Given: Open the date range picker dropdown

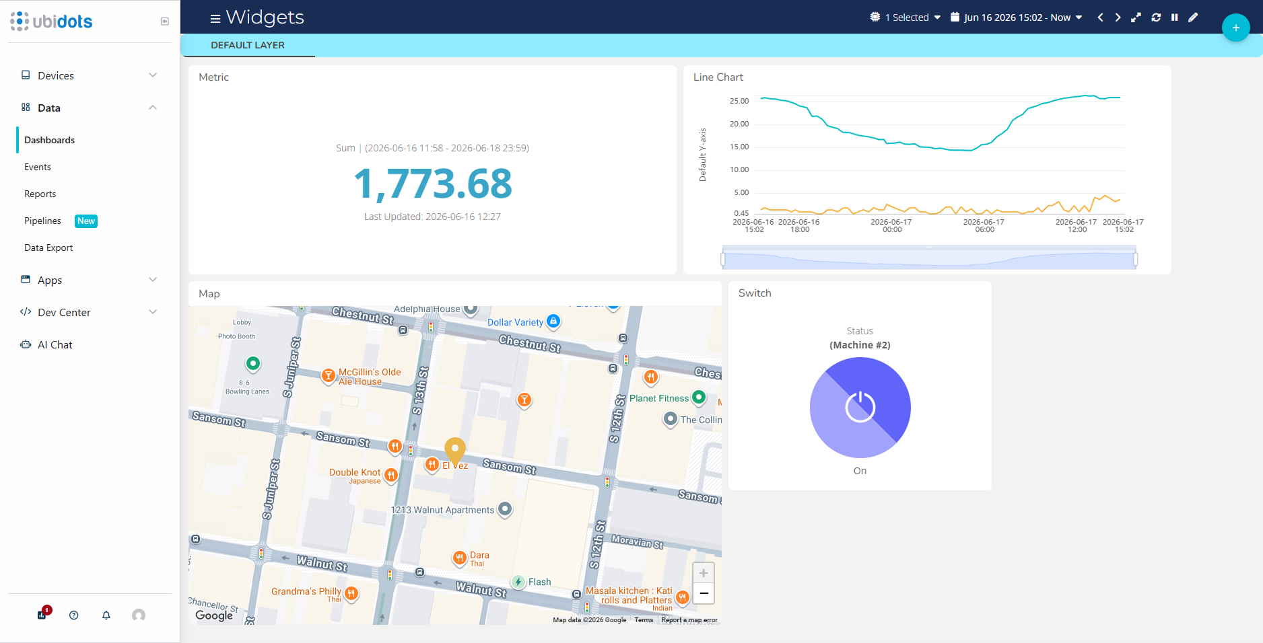Looking at the screenshot, I should click(x=1017, y=17).
